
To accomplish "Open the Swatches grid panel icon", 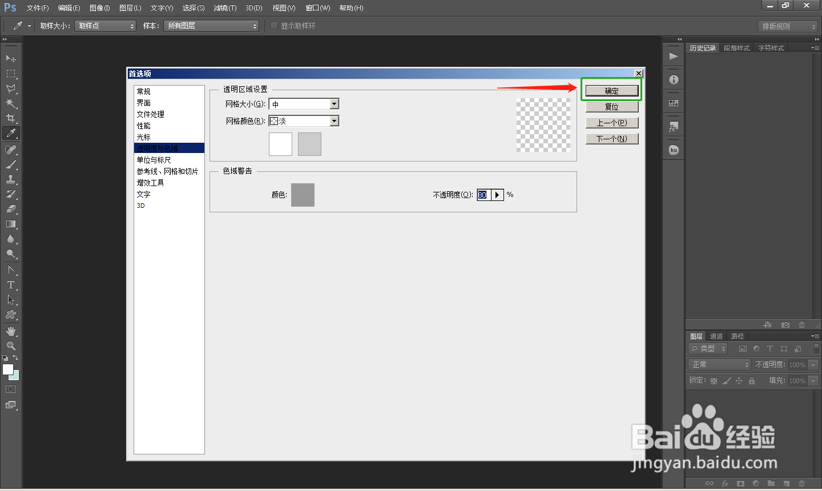I will tap(674, 103).
